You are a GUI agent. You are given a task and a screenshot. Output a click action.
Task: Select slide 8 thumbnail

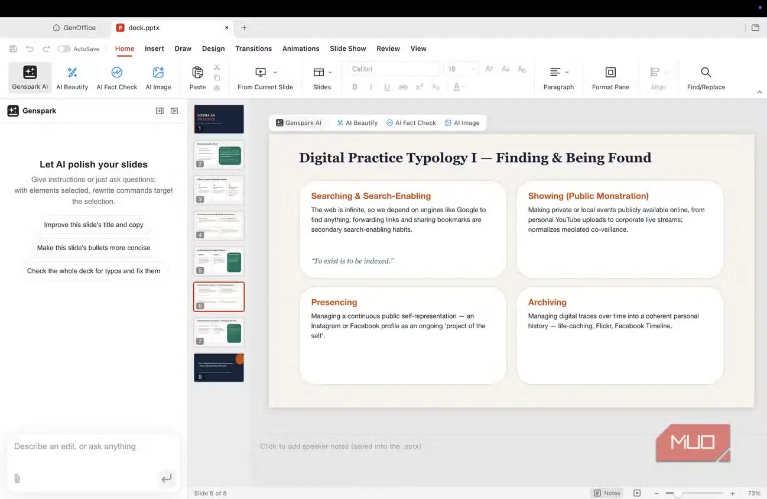pyautogui.click(x=219, y=367)
